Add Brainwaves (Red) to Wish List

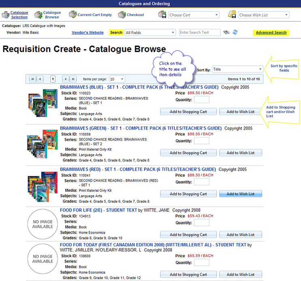[x=241, y=194]
